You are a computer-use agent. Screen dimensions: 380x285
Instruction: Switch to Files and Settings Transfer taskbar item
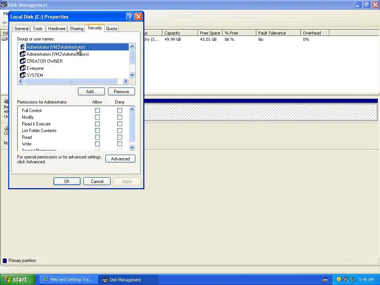coord(69,280)
